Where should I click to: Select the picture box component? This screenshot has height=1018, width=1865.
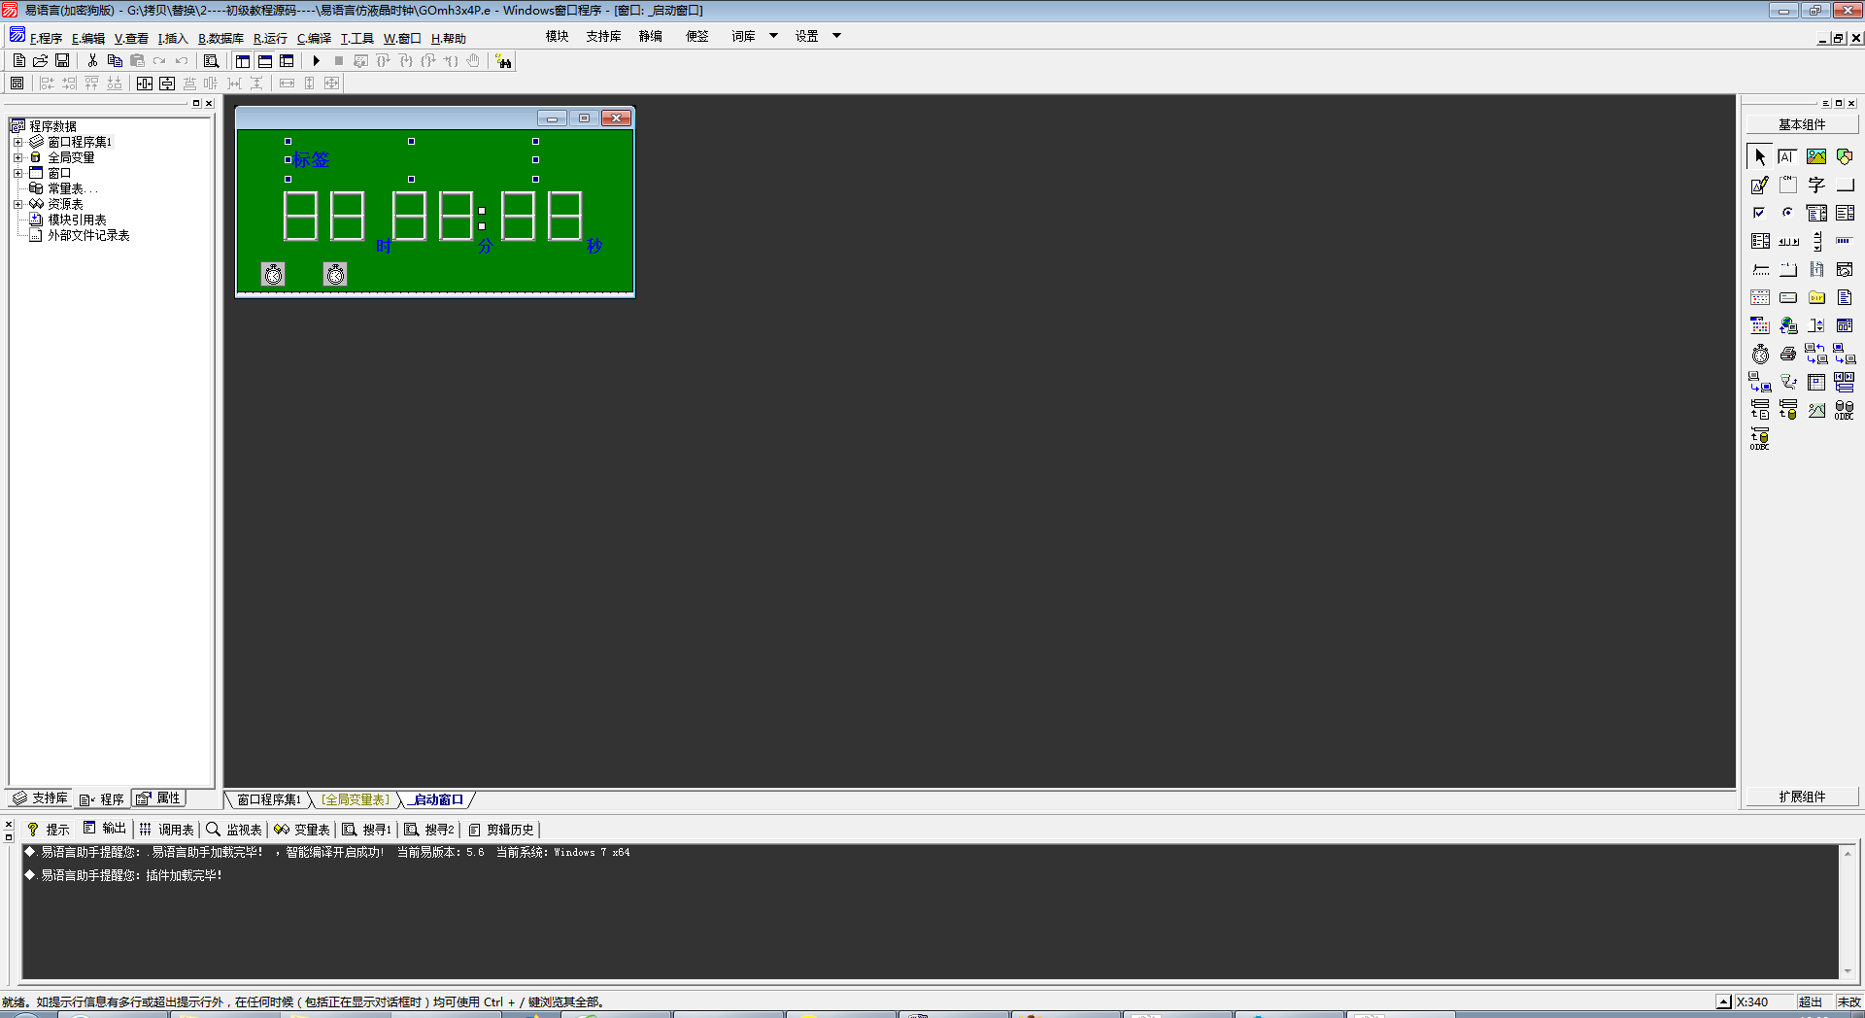1816,156
